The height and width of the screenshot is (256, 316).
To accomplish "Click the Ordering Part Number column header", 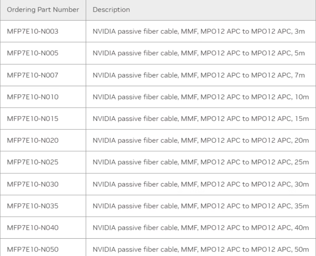I will click(43, 10).
